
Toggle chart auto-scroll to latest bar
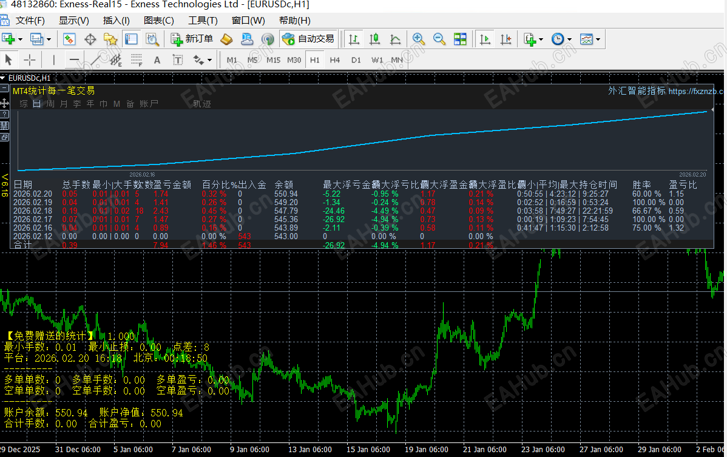tap(484, 39)
